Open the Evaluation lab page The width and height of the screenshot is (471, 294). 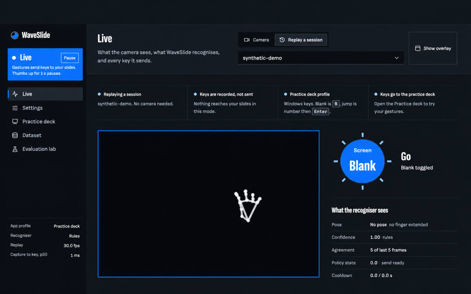45,149
